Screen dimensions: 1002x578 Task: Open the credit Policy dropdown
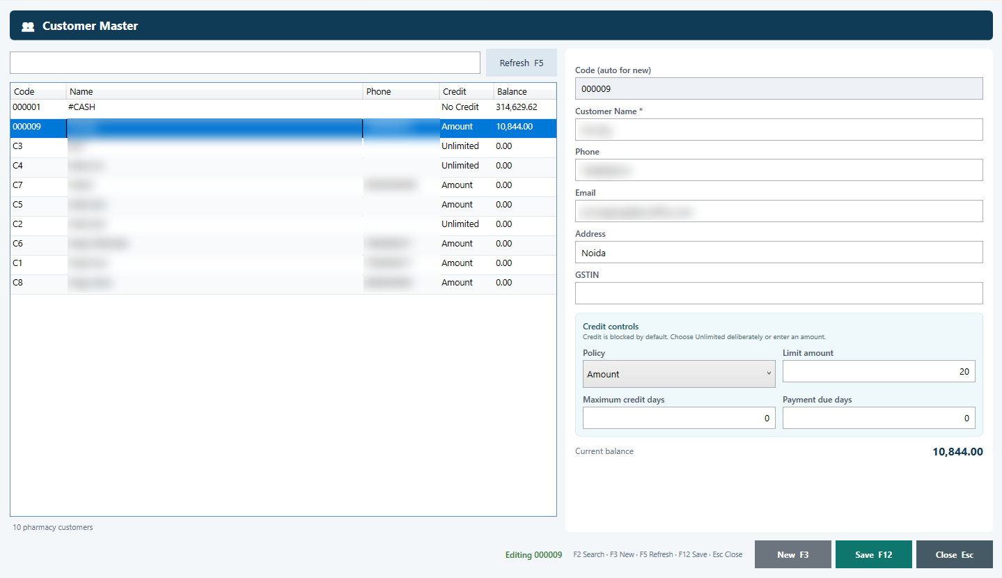point(679,374)
